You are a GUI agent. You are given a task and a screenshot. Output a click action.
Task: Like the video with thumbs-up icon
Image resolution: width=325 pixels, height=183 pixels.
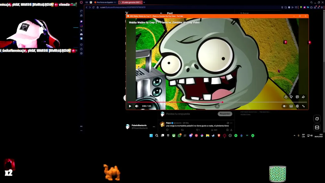click(286, 97)
